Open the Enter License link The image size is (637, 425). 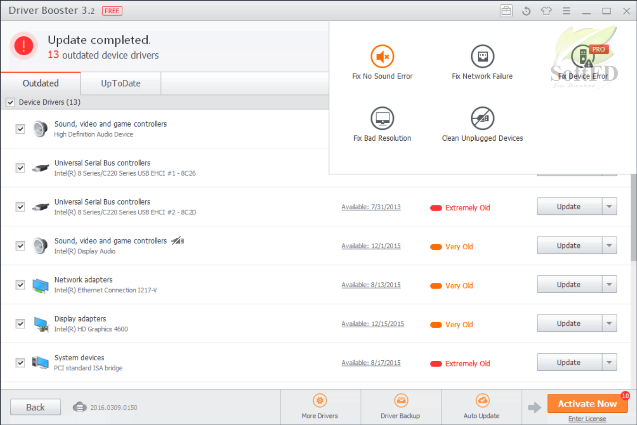coord(587,419)
